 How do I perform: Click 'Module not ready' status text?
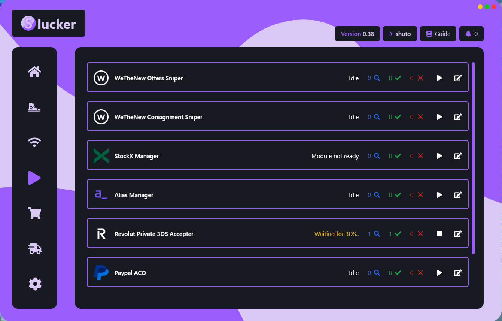pos(335,156)
